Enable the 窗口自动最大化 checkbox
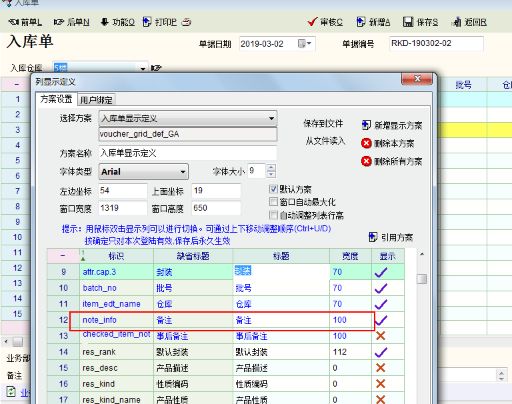Viewport: 512px width, 404px height. 273,202
